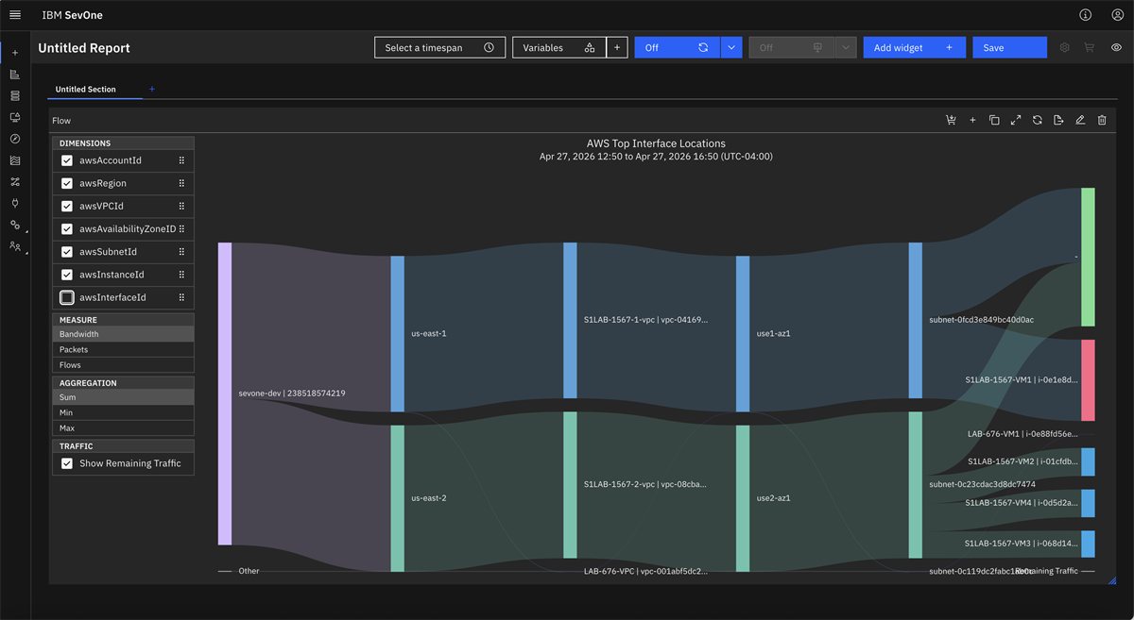This screenshot has height=620, width=1134.
Task: Click the us-east-2 sankey node label
Action: point(429,497)
